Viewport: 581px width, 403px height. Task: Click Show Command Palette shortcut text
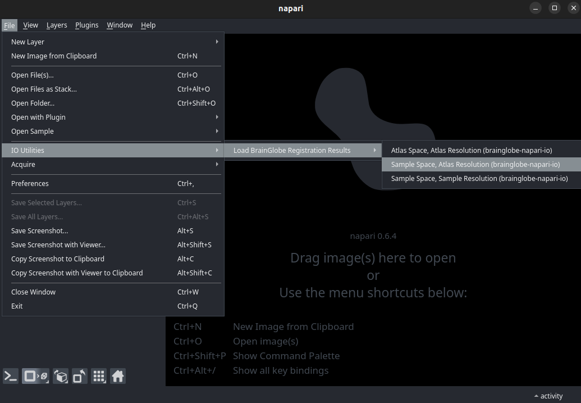[286, 356]
